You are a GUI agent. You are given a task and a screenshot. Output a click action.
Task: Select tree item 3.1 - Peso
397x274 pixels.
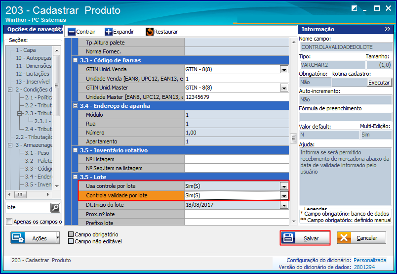[x=37, y=153]
